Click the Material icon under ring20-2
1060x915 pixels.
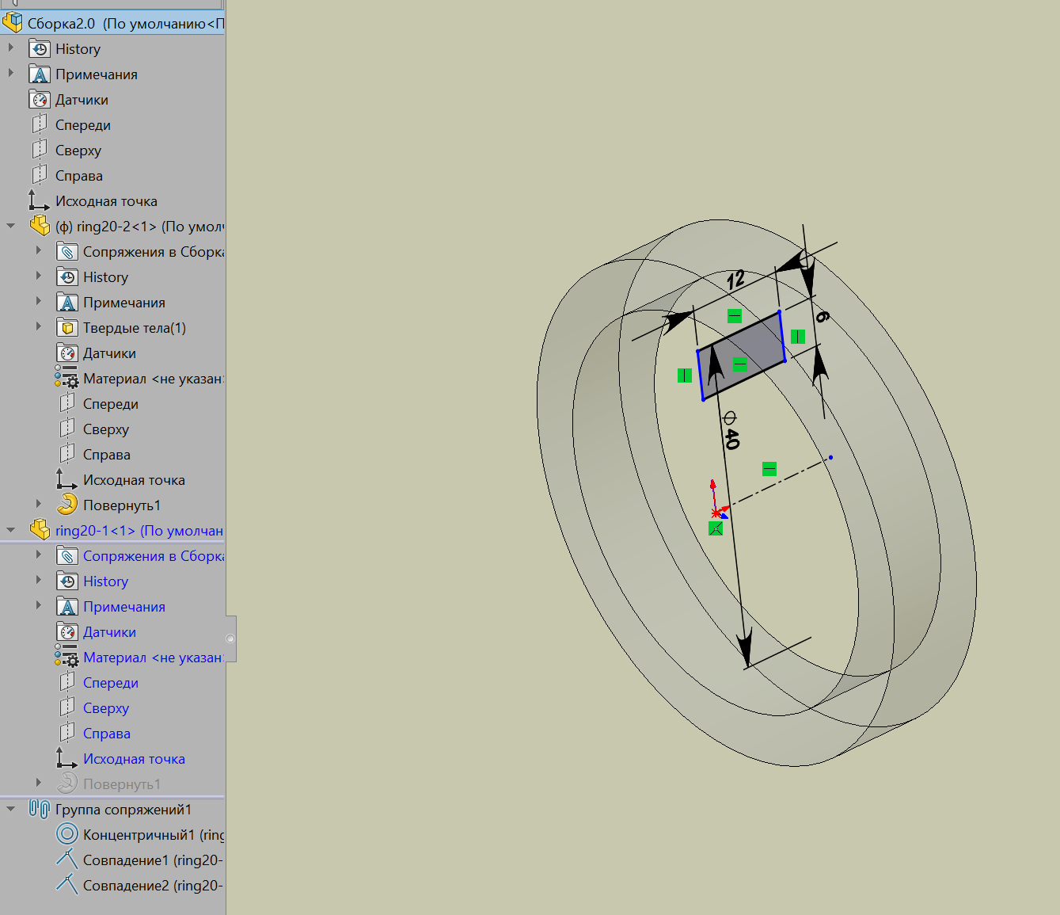(67, 379)
